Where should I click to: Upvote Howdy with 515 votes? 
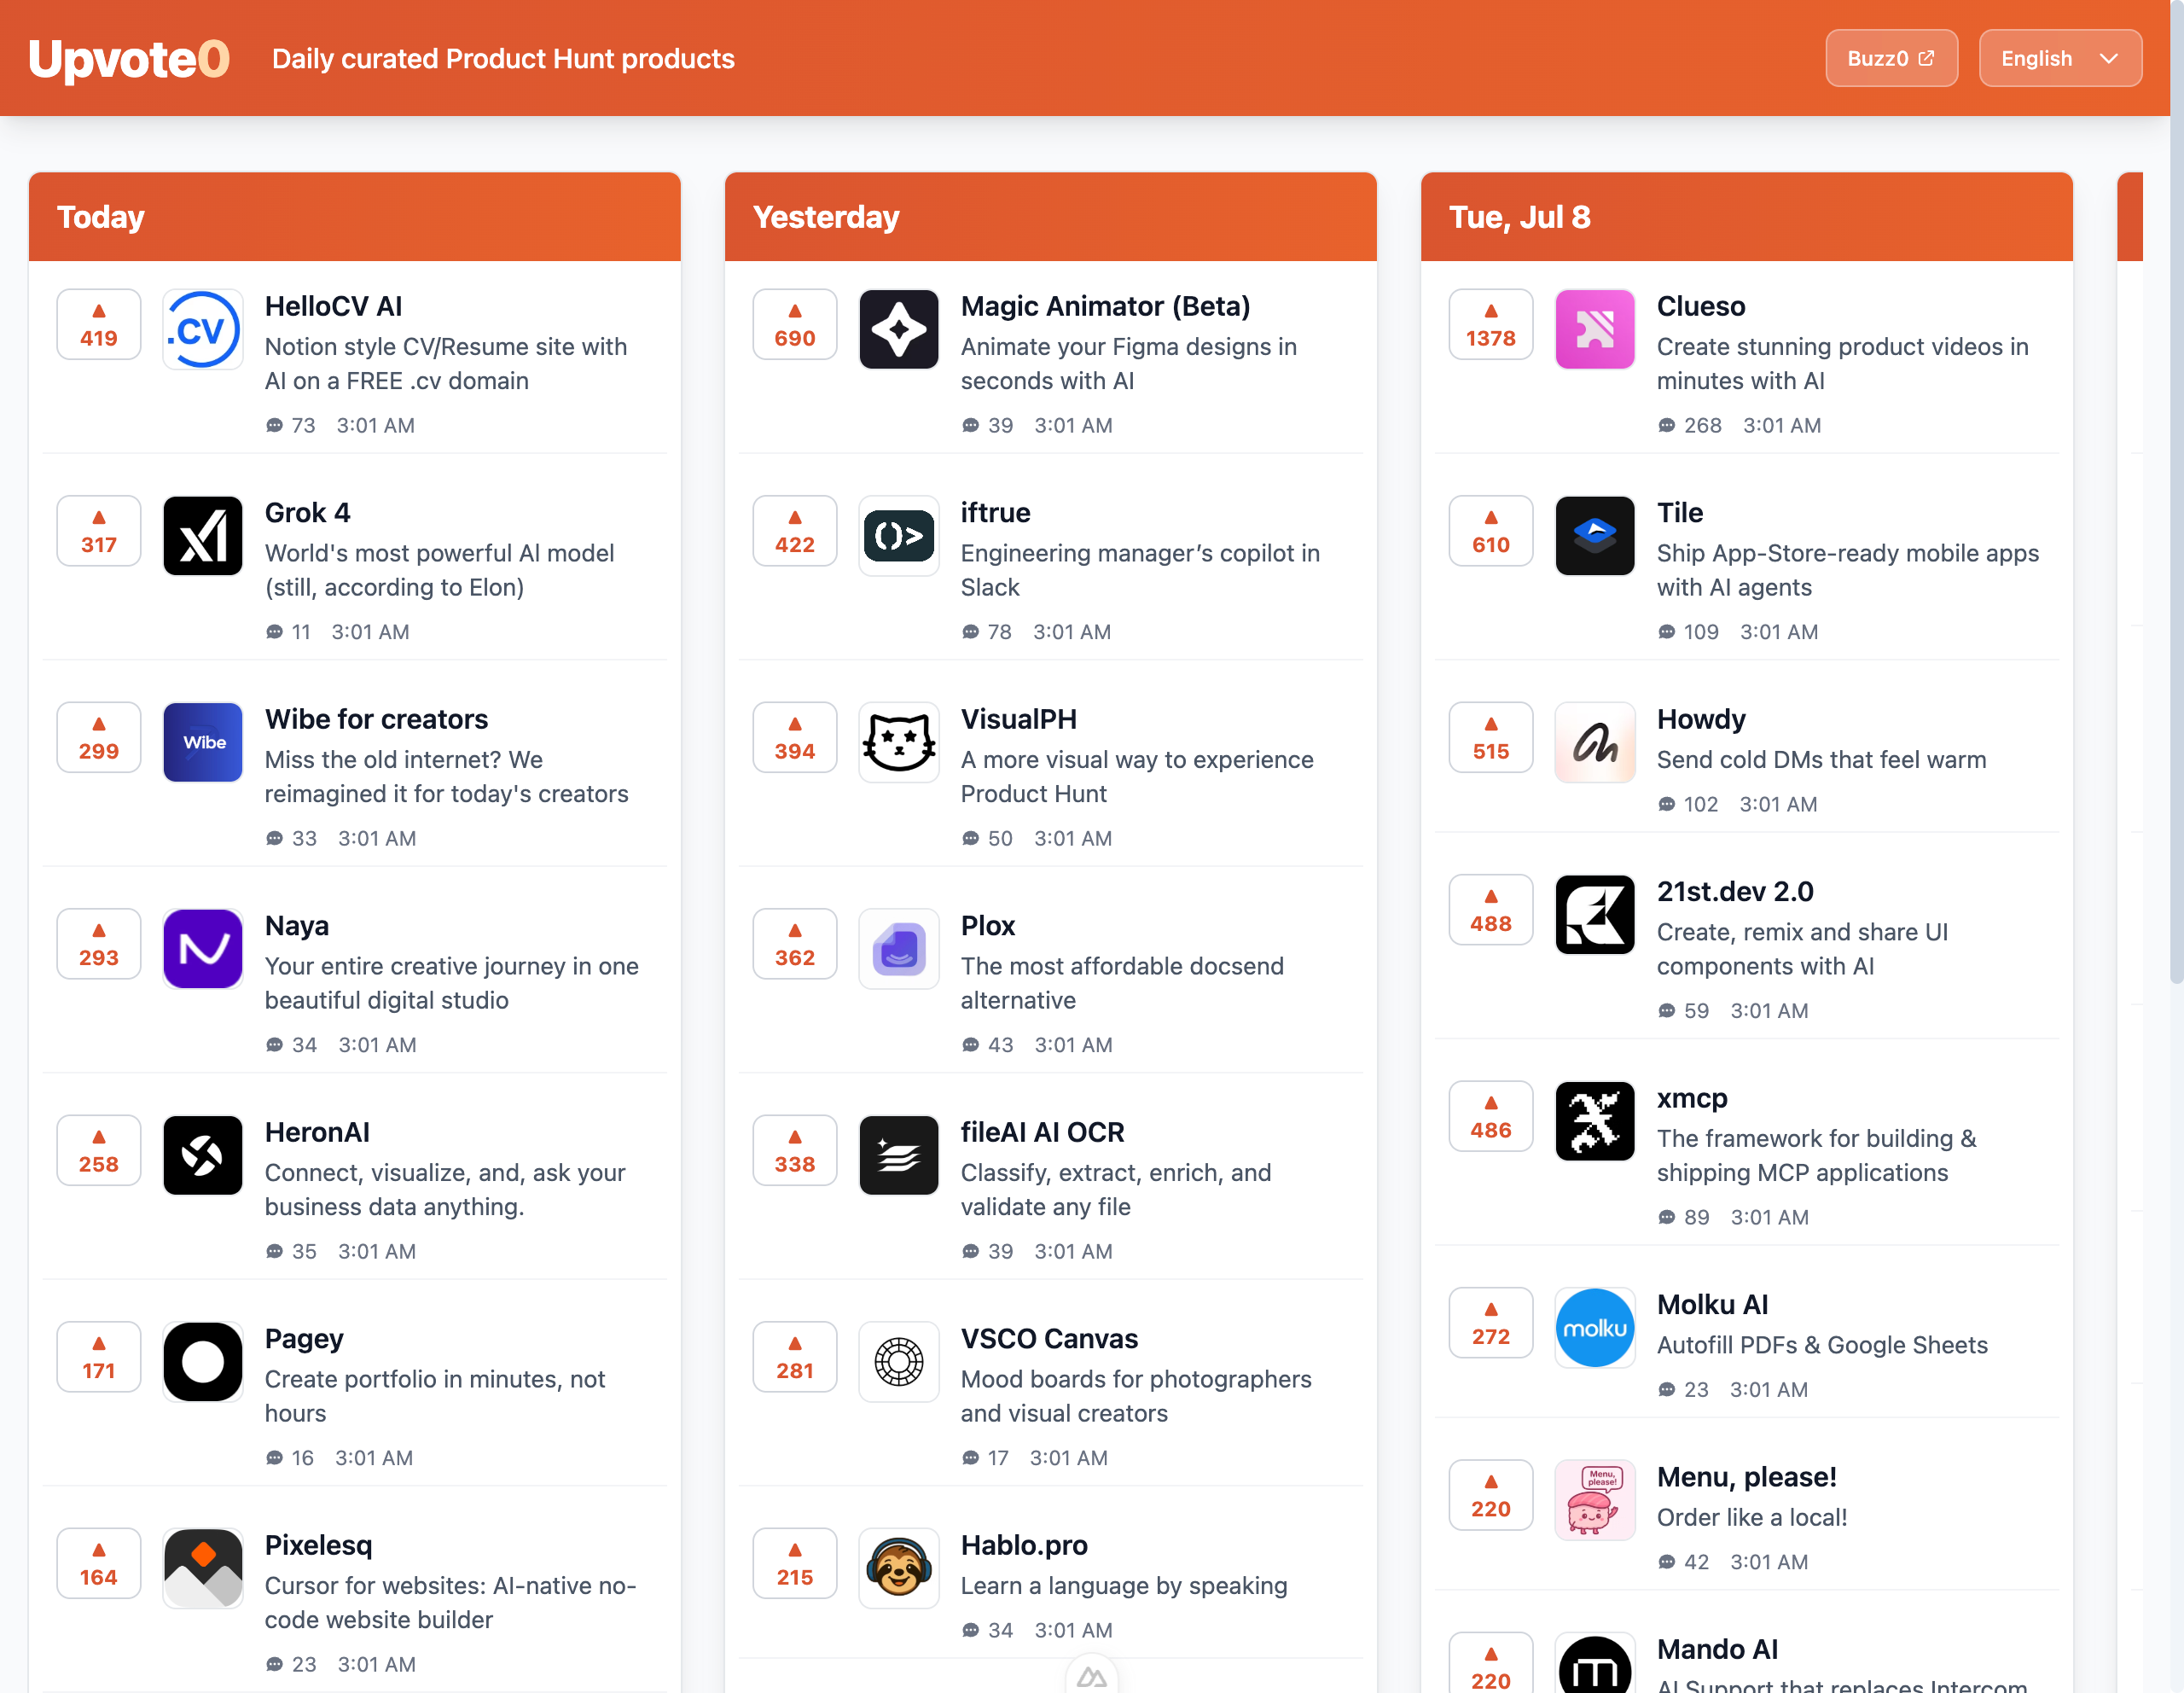pyautogui.click(x=1490, y=738)
